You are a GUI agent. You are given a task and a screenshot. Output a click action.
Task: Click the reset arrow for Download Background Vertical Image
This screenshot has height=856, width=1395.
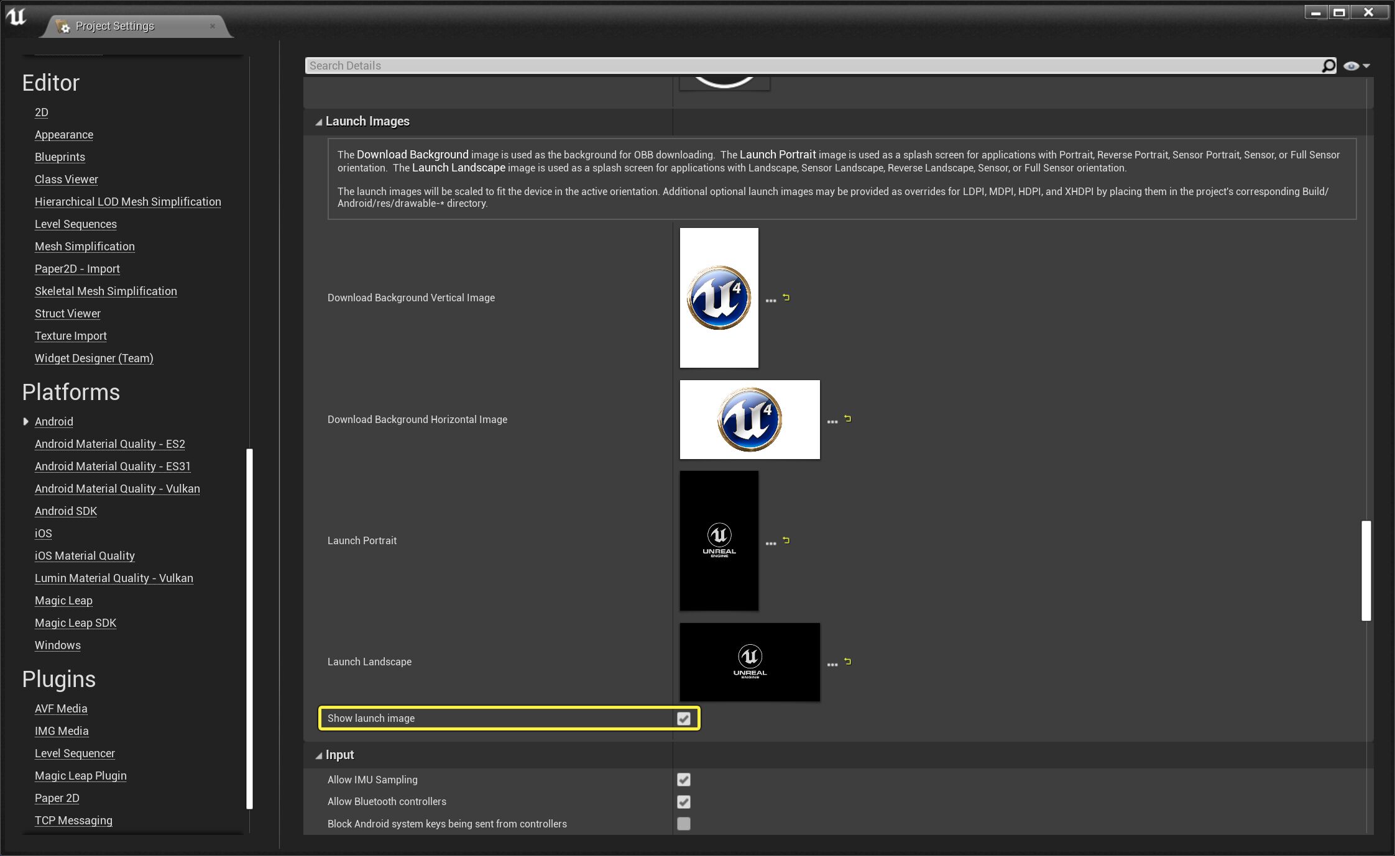click(786, 298)
